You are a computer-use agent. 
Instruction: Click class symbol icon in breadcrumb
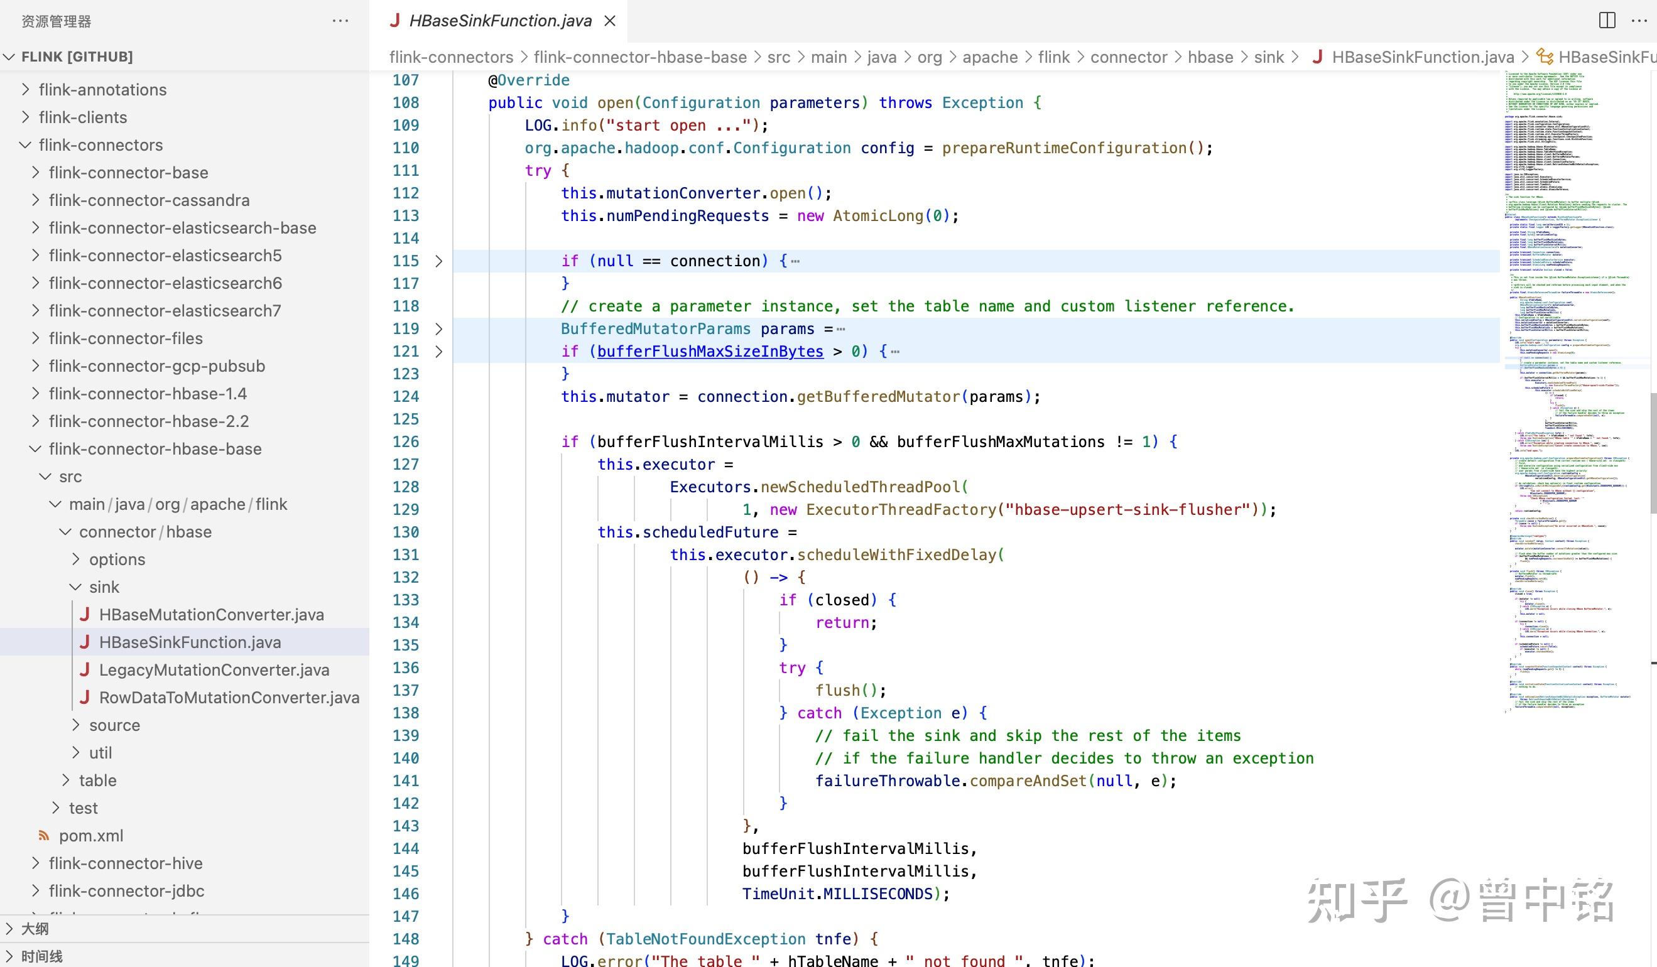coord(1544,57)
